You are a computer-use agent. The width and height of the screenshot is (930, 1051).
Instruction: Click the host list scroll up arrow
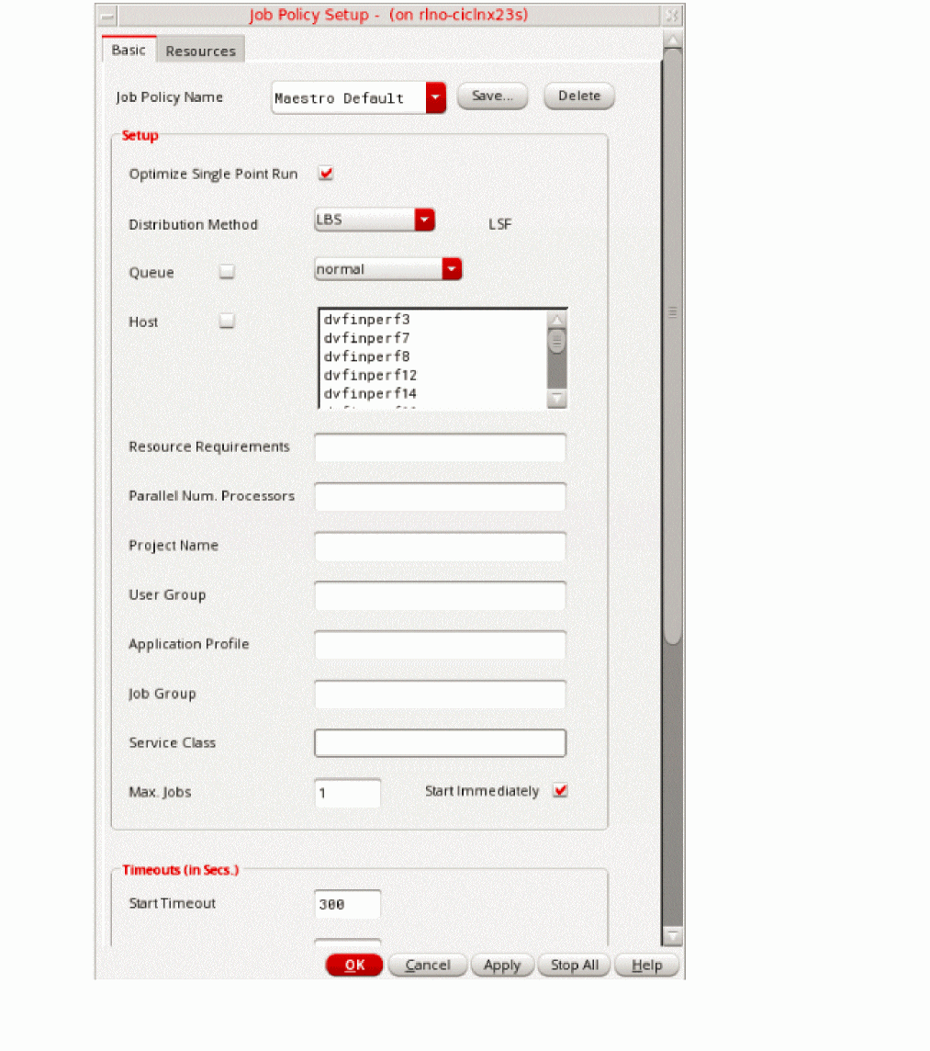(x=556, y=319)
